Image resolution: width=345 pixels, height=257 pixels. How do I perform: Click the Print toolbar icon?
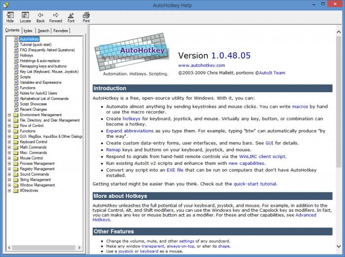86,17
